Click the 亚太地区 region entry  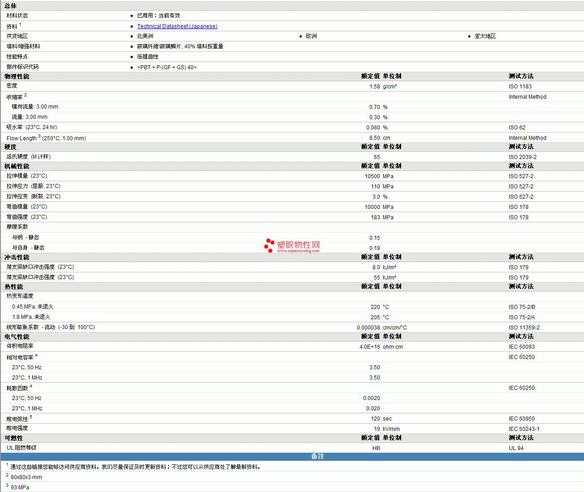pos(485,36)
